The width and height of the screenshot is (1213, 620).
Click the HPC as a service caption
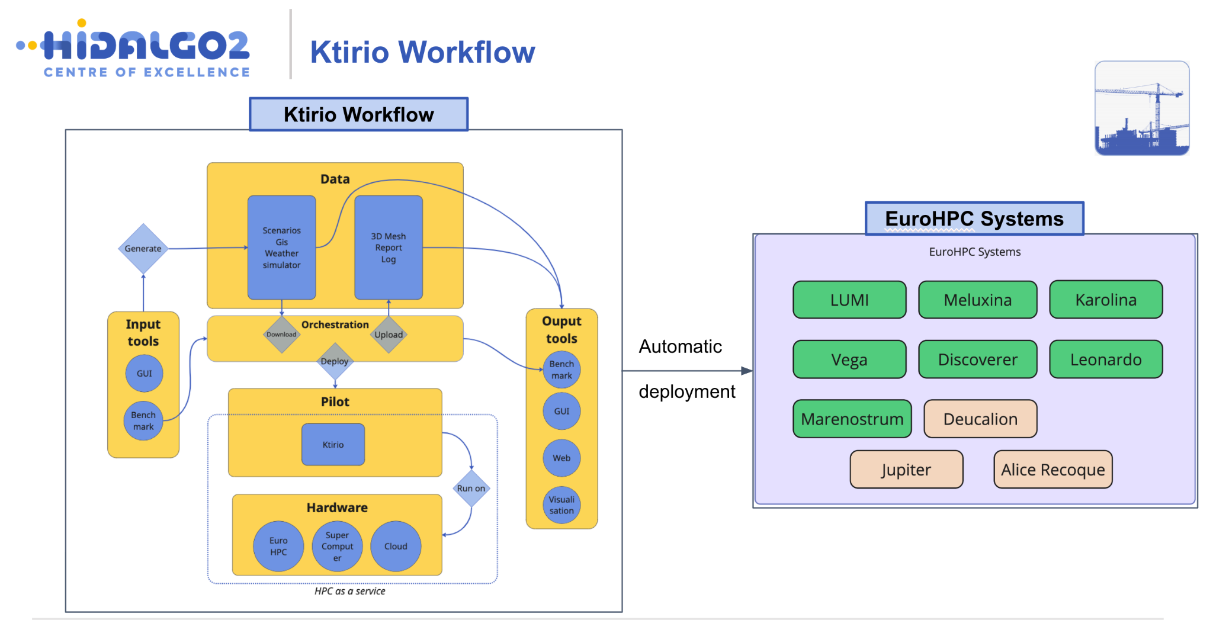click(x=350, y=591)
